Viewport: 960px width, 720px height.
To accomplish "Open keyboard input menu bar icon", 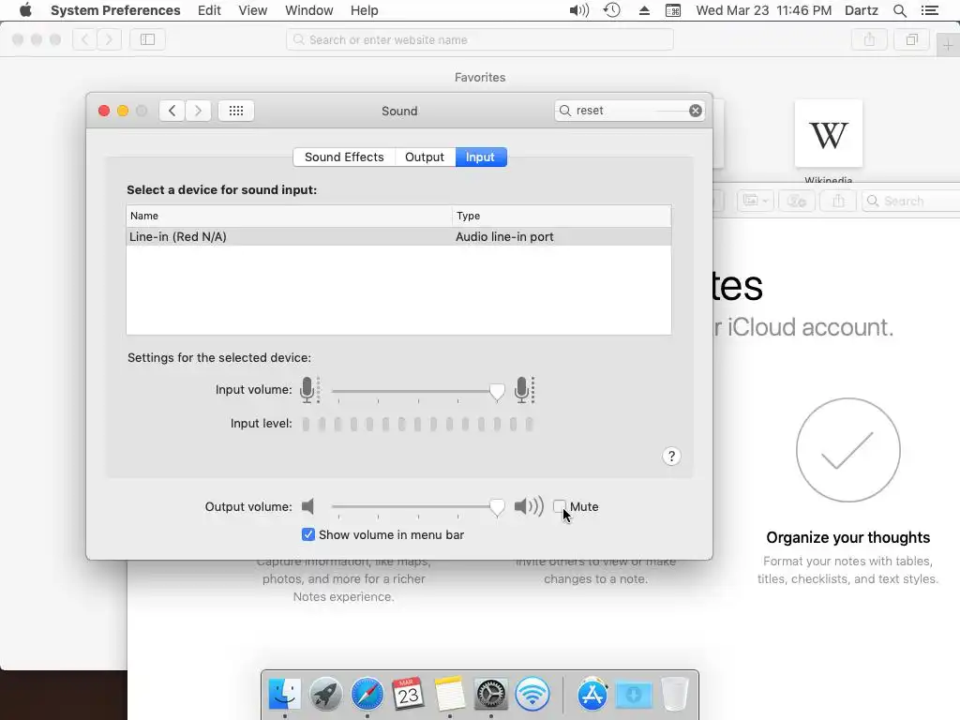I will 673,10.
